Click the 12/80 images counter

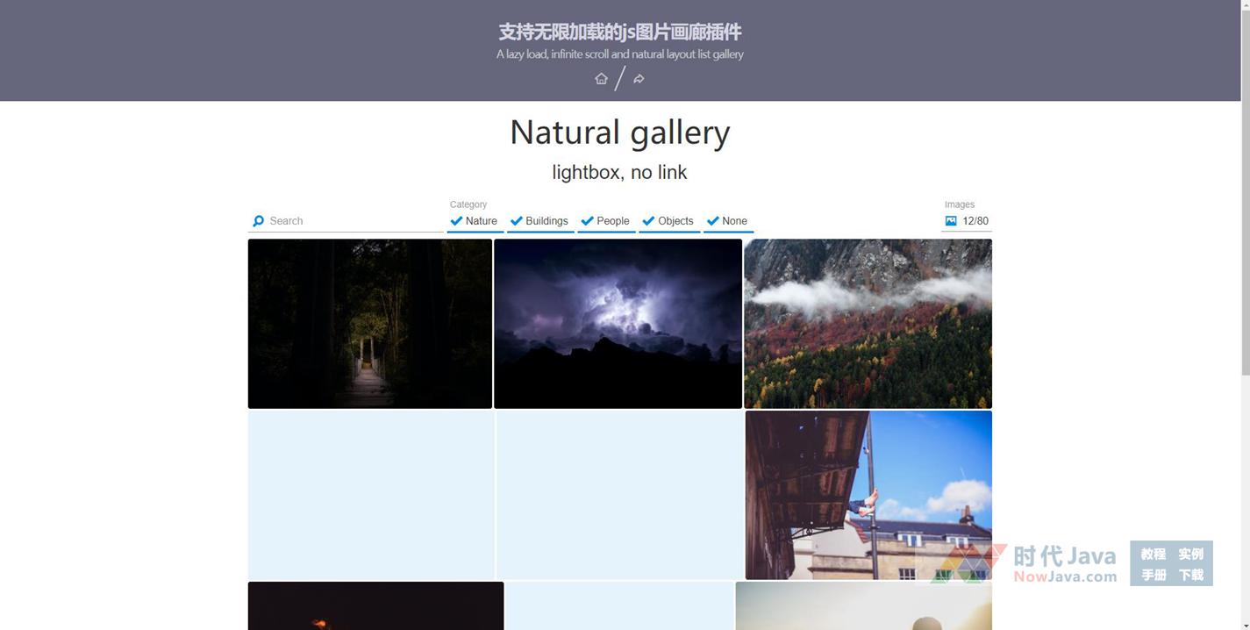click(975, 221)
